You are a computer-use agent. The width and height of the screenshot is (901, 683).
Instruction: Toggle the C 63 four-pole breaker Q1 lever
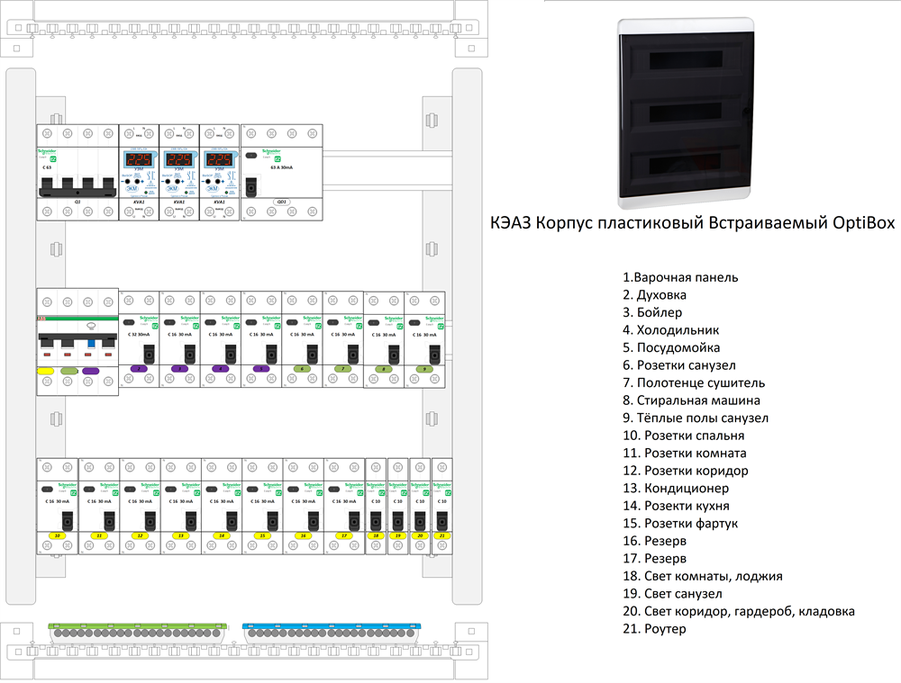click(77, 187)
